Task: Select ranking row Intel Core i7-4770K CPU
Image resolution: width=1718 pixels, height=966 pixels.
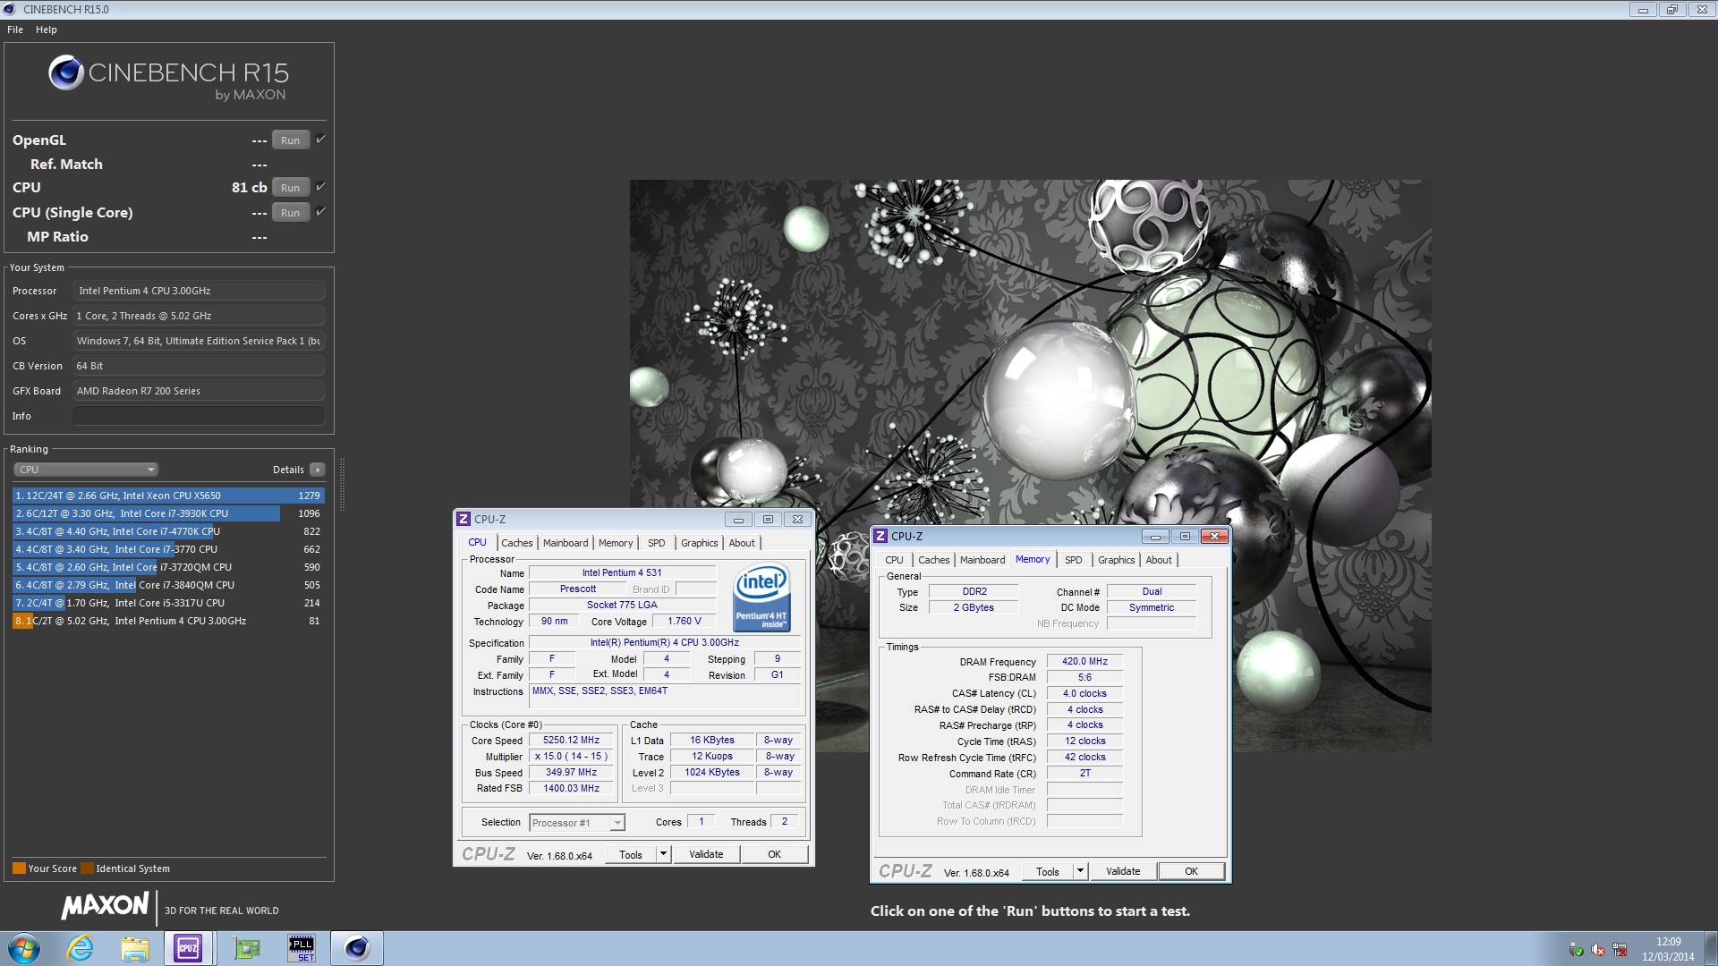Action: click(x=168, y=531)
